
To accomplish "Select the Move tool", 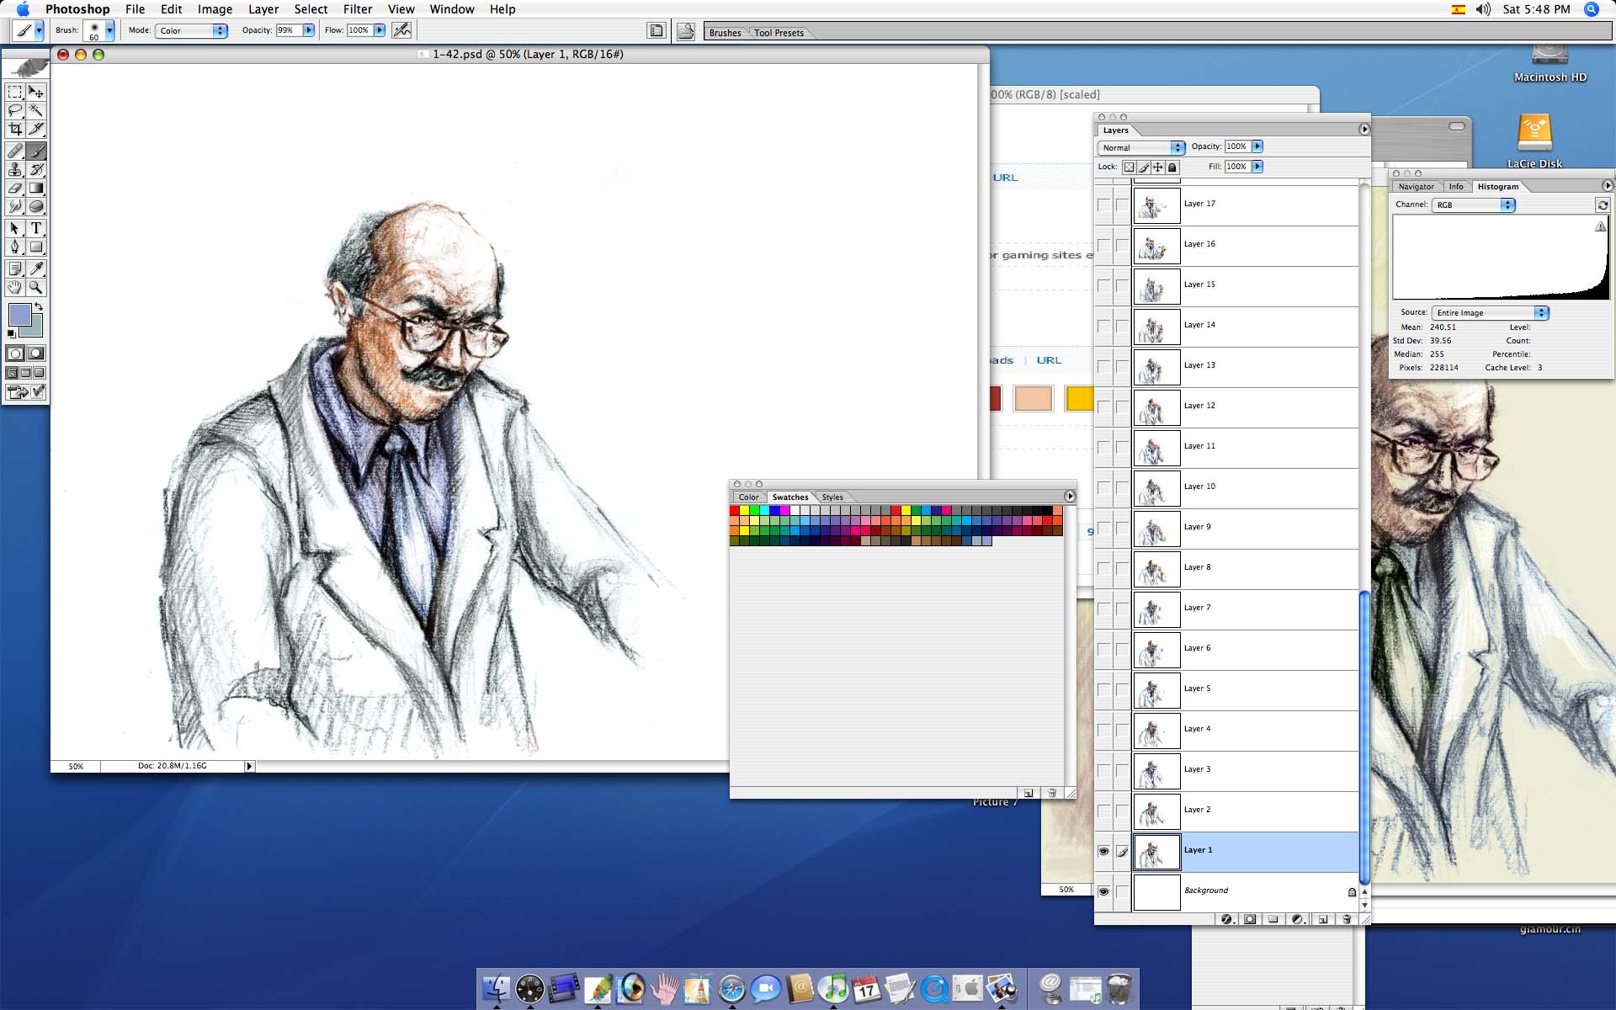I will [36, 92].
